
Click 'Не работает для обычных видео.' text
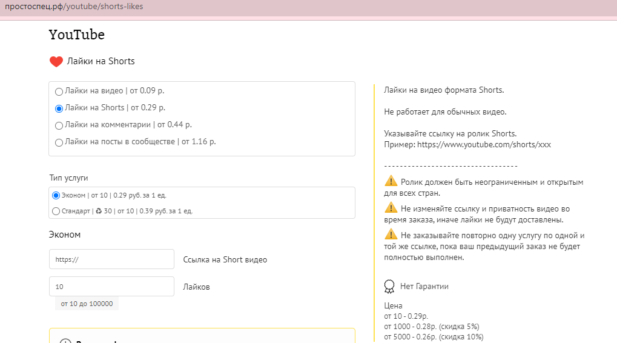pos(445,112)
